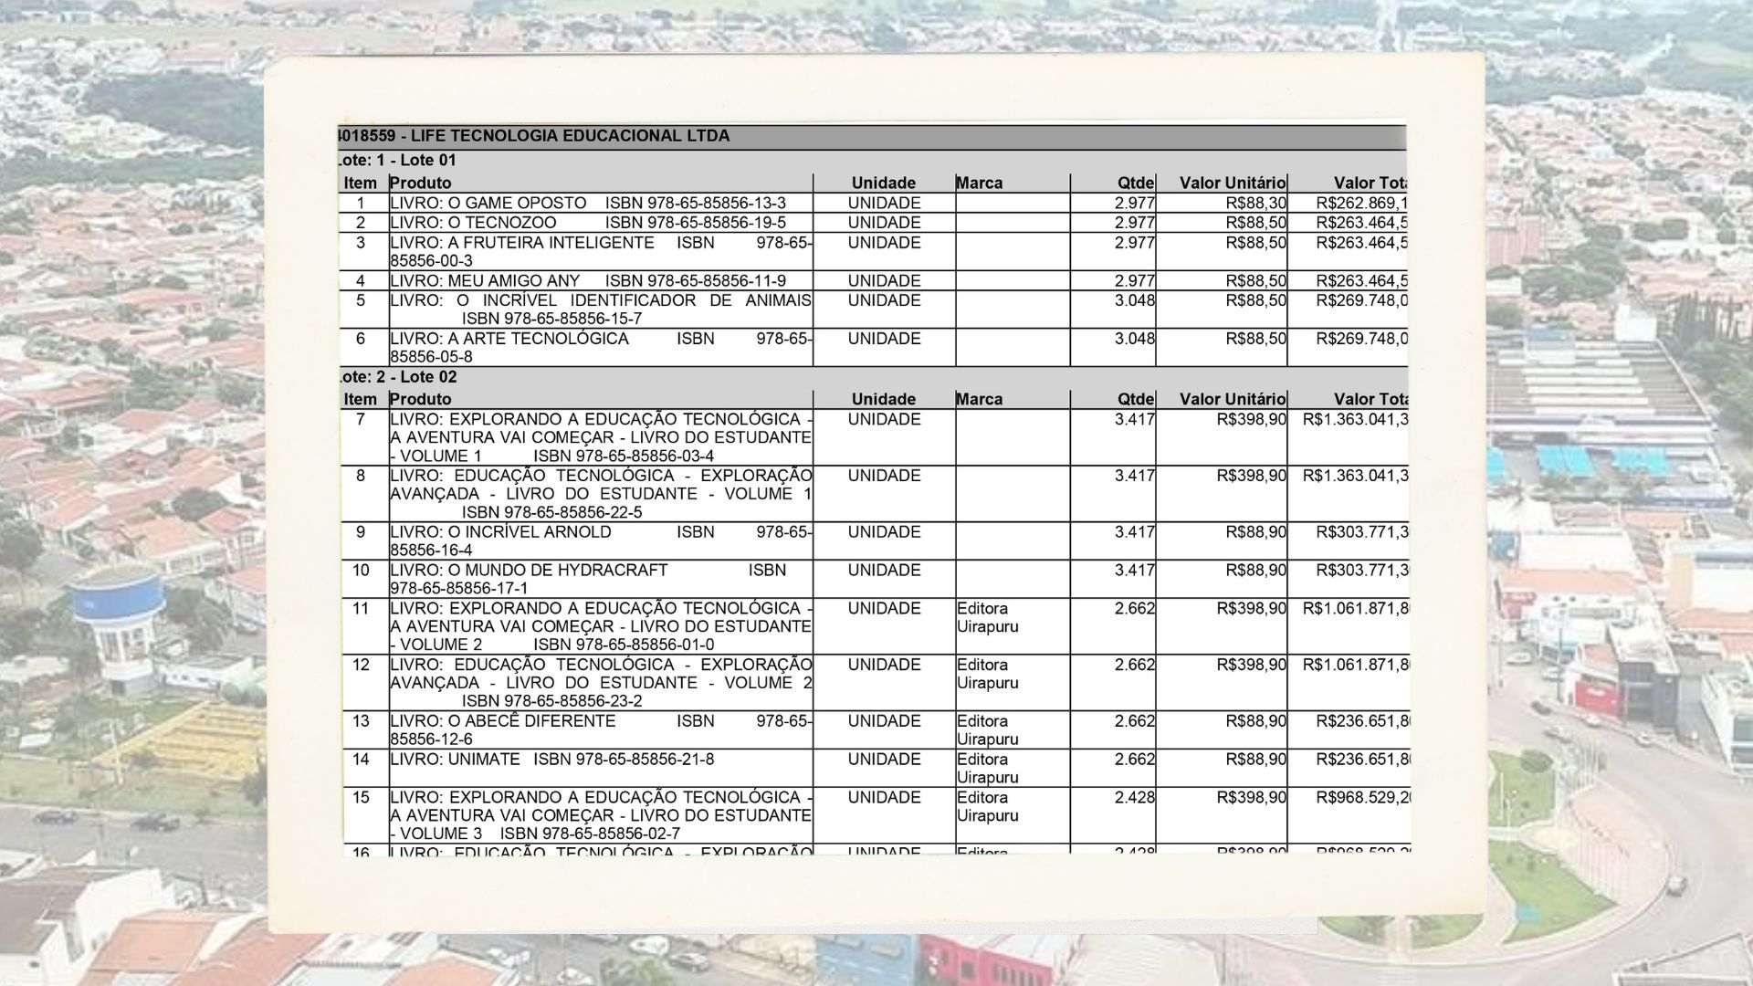Click unit price R$88,90 of item 13
1753x986 pixels.
click(x=1256, y=721)
